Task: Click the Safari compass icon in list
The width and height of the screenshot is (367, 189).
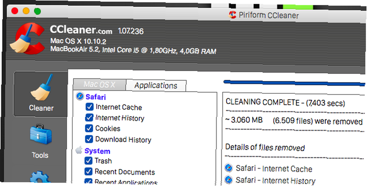Action: (80, 96)
